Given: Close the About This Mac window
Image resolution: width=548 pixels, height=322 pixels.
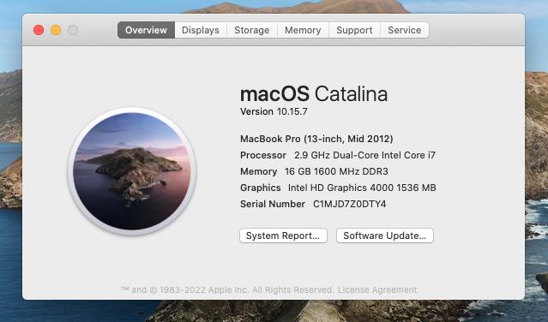Looking at the screenshot, I should [x=39, y=30].
